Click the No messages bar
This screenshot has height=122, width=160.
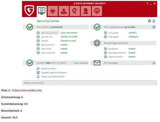pyautogui.click(x=123, y=63)
